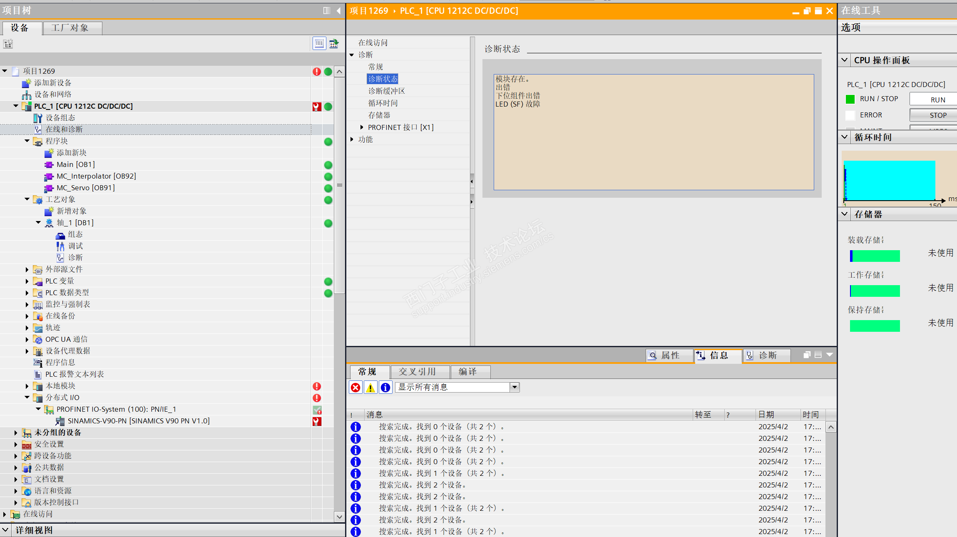Expand the 功能 tree node
The width and height of the screenshot is (957, 537).
[352, 139]
